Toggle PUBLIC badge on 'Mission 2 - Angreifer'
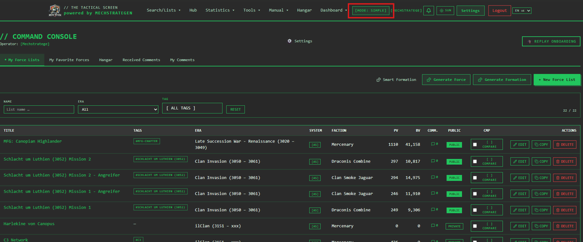Image resolution: width=583 pixels, height=242 pixels. pyautogui.click(x=454, y=178)
